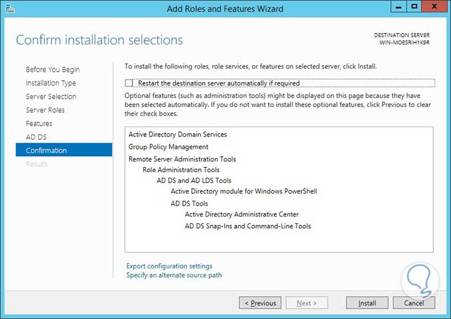Select Group Policy Management in list
The image size is (451, 319).
point(168,147)
